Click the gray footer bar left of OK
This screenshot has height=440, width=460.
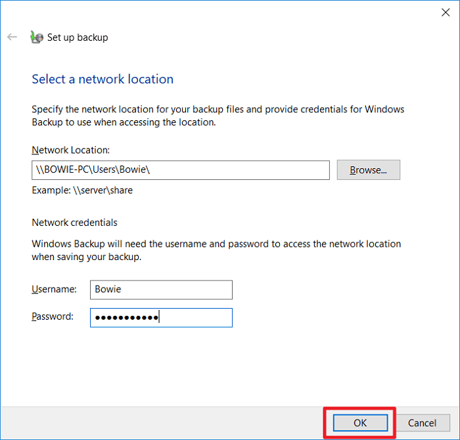click(164, 422)
